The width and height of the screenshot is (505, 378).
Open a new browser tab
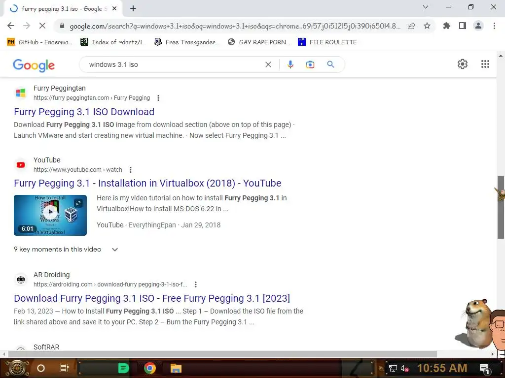(x=133, y=8)
